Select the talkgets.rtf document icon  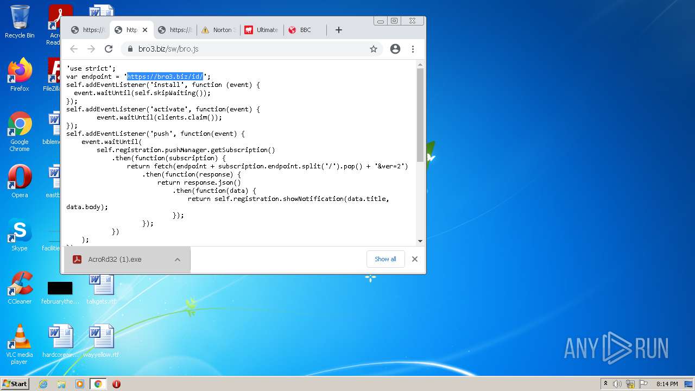(101, 289)
